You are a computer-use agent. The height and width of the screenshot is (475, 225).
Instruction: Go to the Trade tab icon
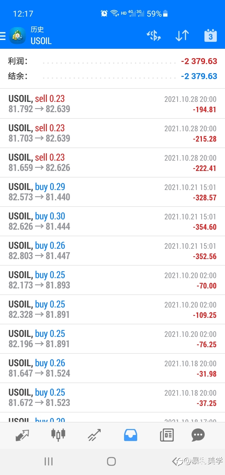click(94, 435)
